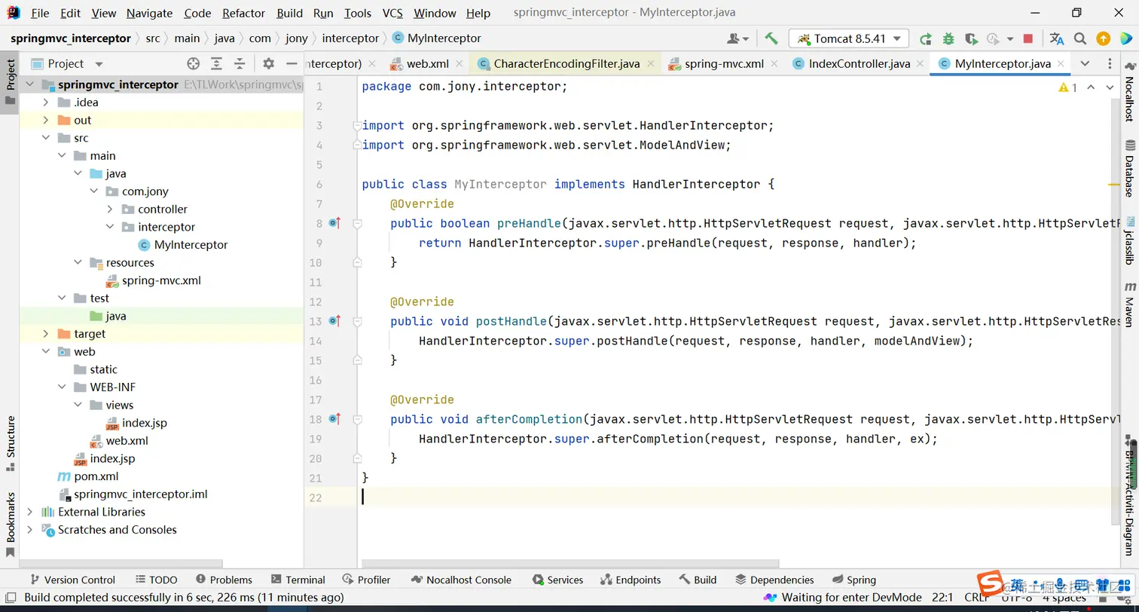The width and height of the screenshot is (1139, 612).
Task: Open the Database tool window
Action: coord(1129,167)
